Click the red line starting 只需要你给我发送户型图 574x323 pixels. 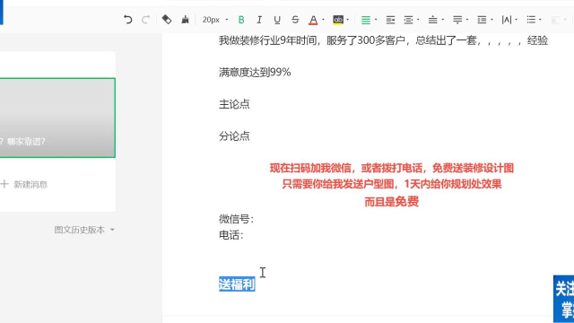tap(392, 184)
